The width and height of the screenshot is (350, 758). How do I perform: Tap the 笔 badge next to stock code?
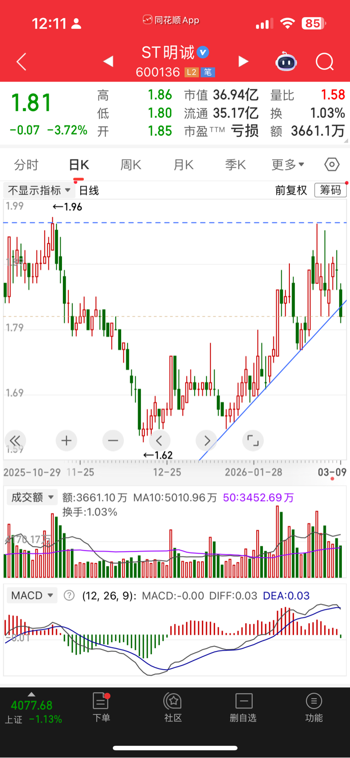pyautogui.click(x=207, y=72)
